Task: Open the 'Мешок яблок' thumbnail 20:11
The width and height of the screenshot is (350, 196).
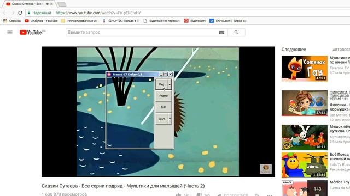Action: [x=305, y=137]
